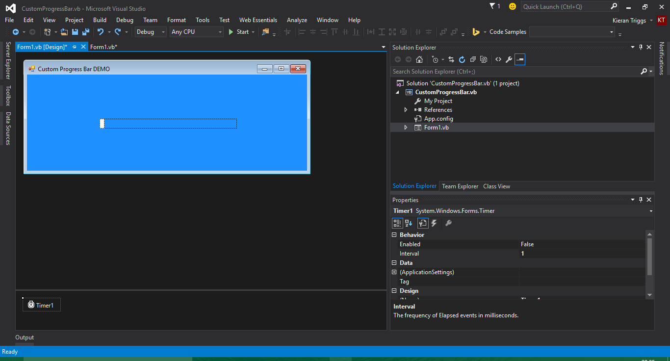The width and height of the screenshot is (670, 361).
Task: Open Properties wrench in Solution Explorer toolbar
Action: point(509,59)
